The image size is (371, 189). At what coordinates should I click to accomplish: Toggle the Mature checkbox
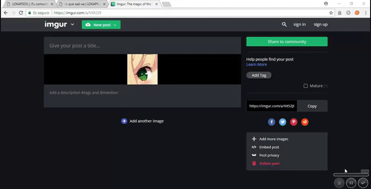[306, 86]
